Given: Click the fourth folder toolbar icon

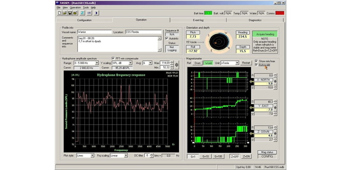Looking at the screenshot, I should coord(75,13).
